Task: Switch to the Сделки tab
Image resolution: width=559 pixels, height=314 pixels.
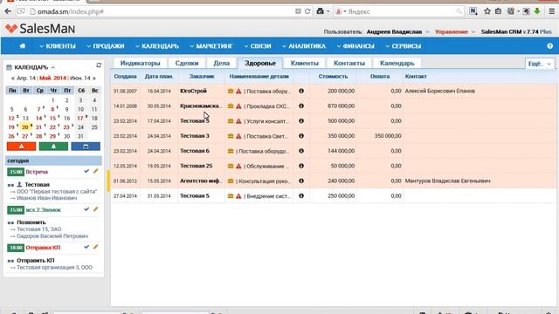Action: click(187, 63)
